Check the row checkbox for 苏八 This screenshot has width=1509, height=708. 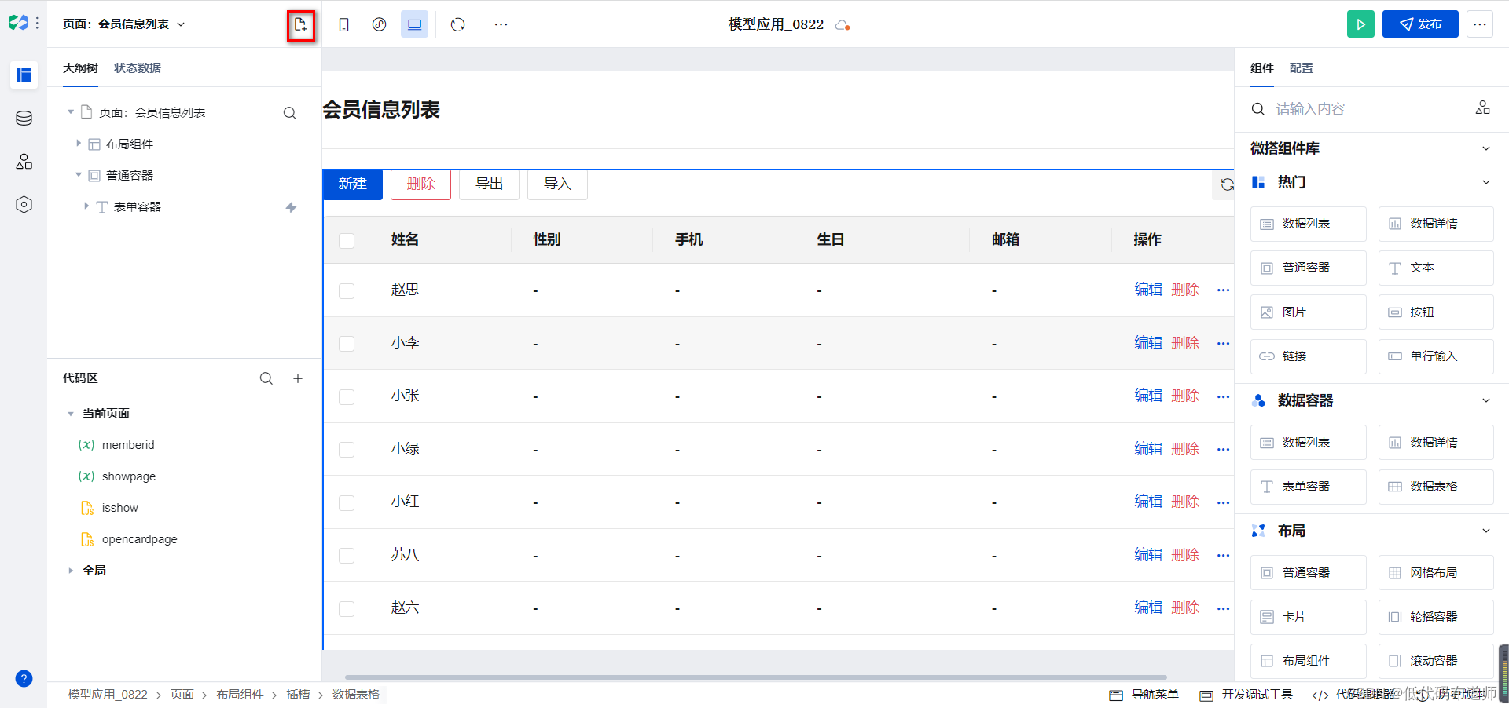[x=347, y=556]
